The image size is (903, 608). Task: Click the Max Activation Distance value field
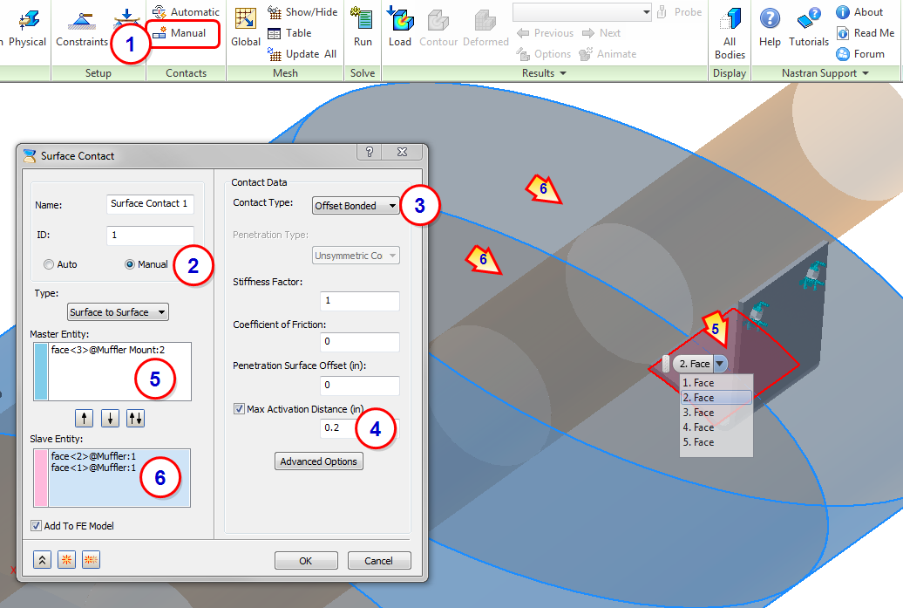pos(359,427)
